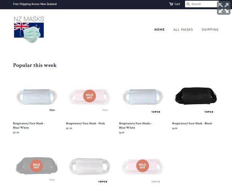Focus the Search input field
The image size is (232, 188).
tap(202, 4)
